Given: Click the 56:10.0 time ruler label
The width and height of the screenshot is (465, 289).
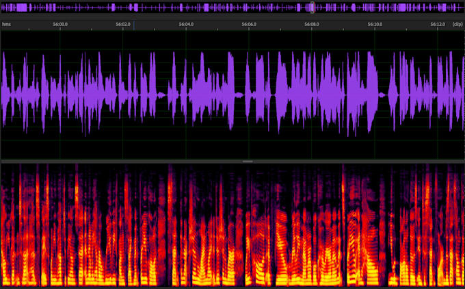Looking at the screenshot, I should [375, 25].
